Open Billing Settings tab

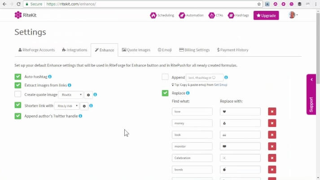pyautogui.click(x=194, y=50)
